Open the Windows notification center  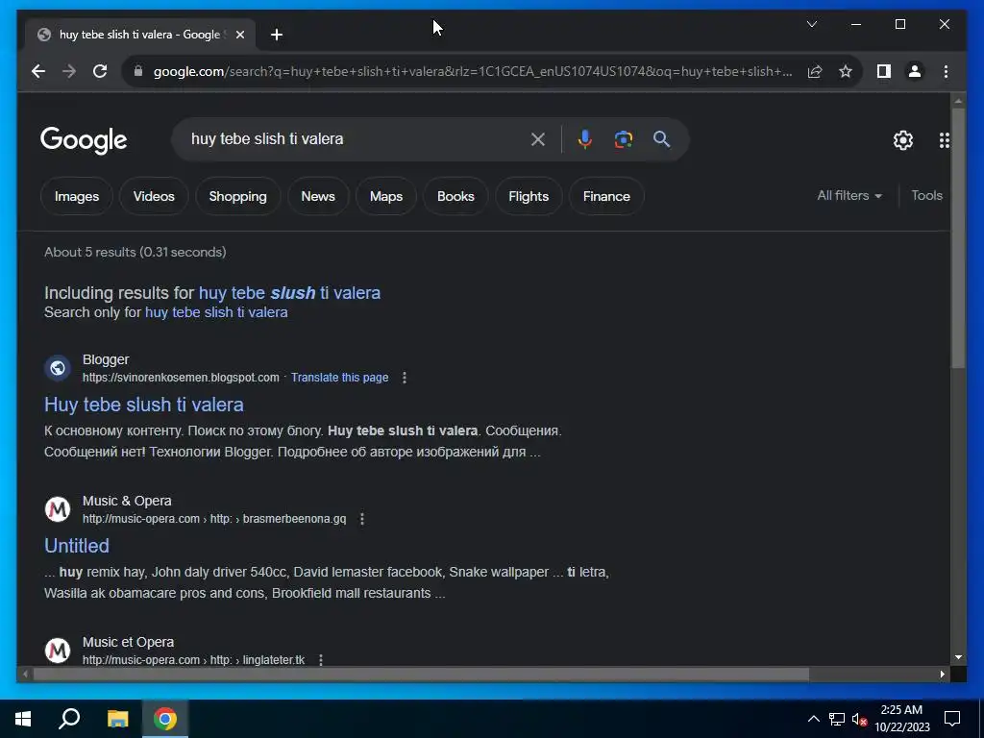(x=952, y=719)
